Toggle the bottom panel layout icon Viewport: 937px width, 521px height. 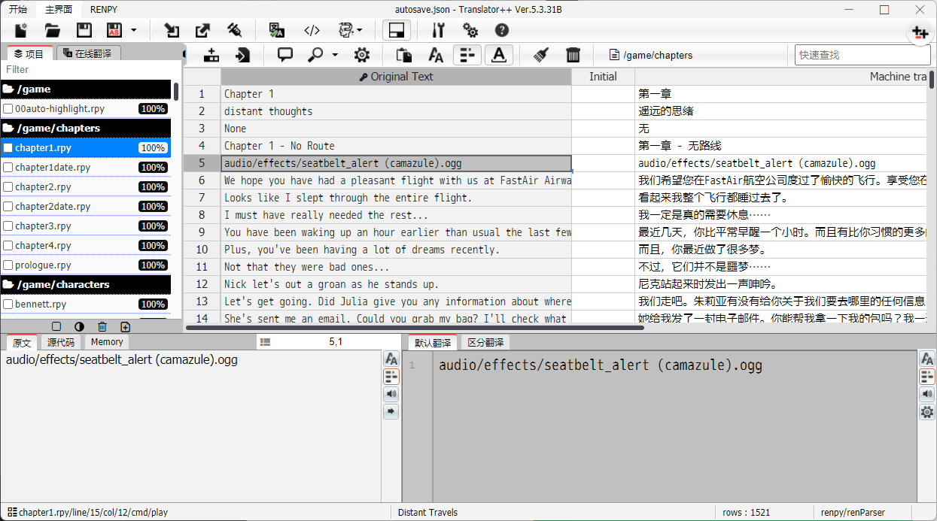click(396, 30)
